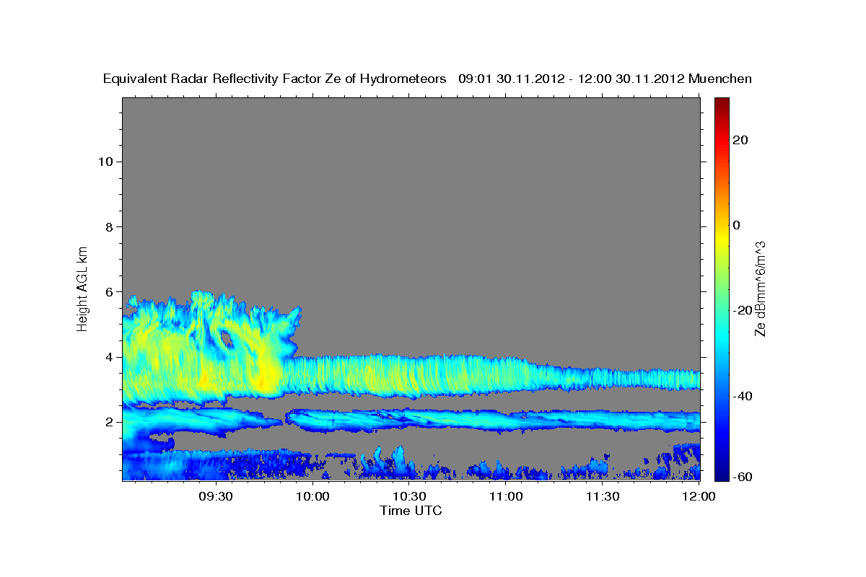Click the 09:30 time tick label
This screenshot has height=577, width=866.
point(216,497)
